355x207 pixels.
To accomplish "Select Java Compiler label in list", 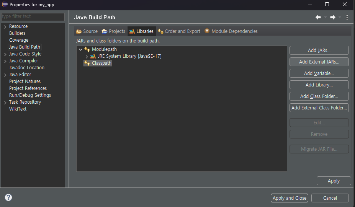I will coord(23,60).
